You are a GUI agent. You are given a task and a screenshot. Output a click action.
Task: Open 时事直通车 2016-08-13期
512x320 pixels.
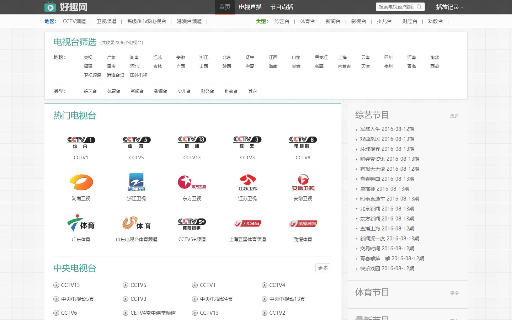[390, 199]
